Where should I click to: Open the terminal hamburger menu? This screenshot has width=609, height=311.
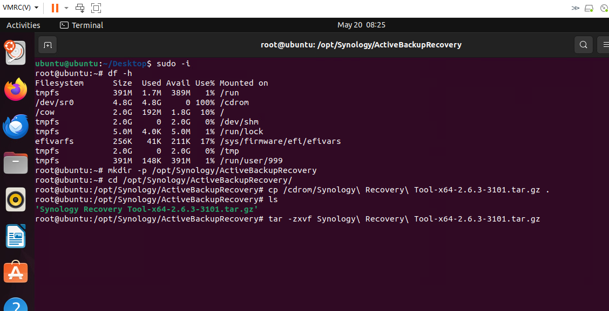(x=604, y=45)
